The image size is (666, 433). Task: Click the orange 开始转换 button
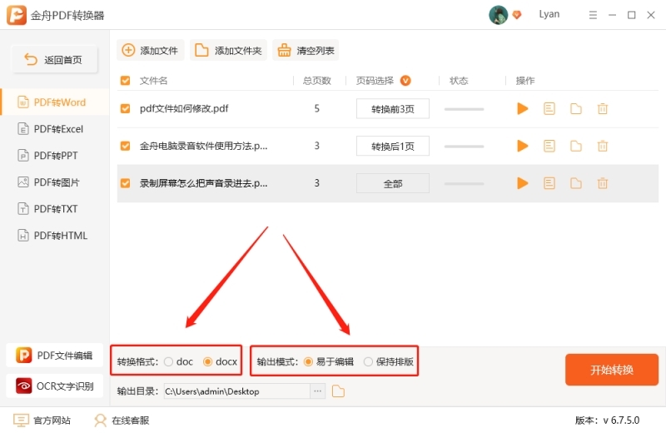tap(612, 370)
